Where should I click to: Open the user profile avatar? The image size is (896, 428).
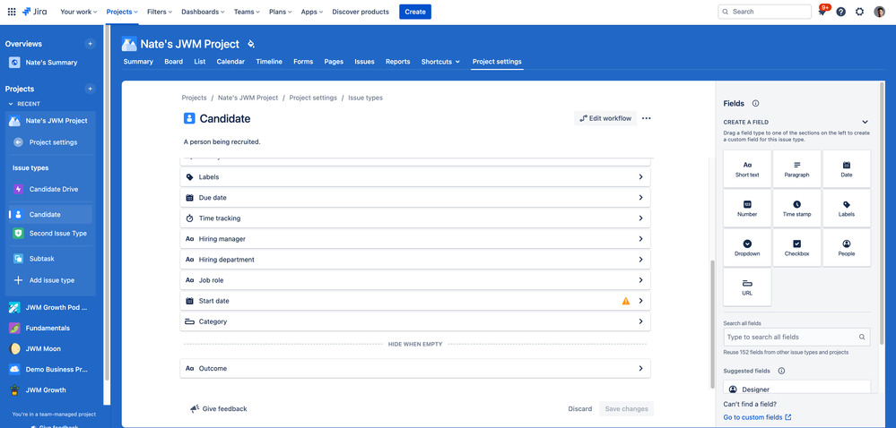[880, 12]
